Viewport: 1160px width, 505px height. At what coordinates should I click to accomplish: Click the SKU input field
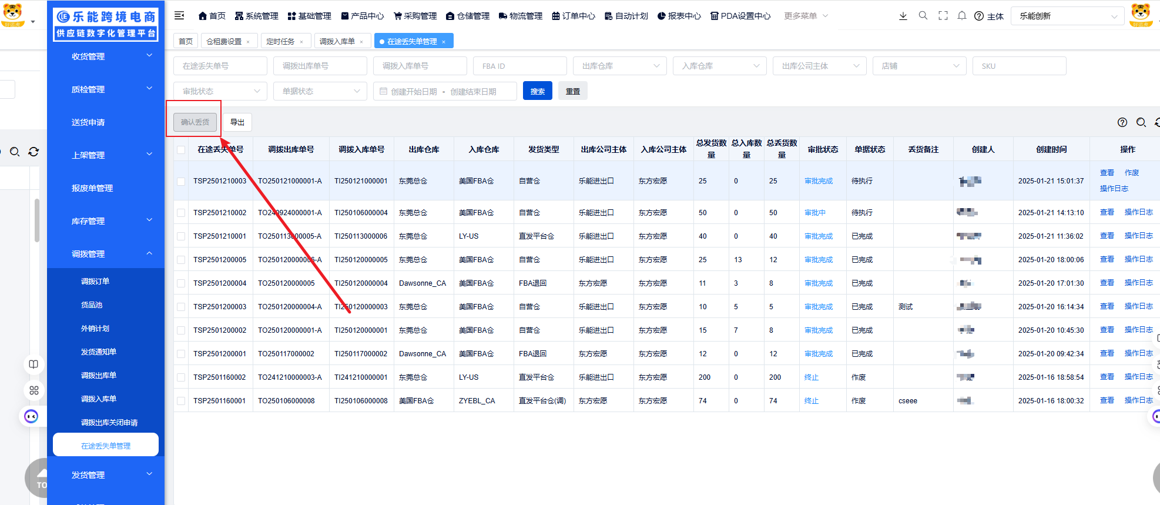pos(1020,66)
